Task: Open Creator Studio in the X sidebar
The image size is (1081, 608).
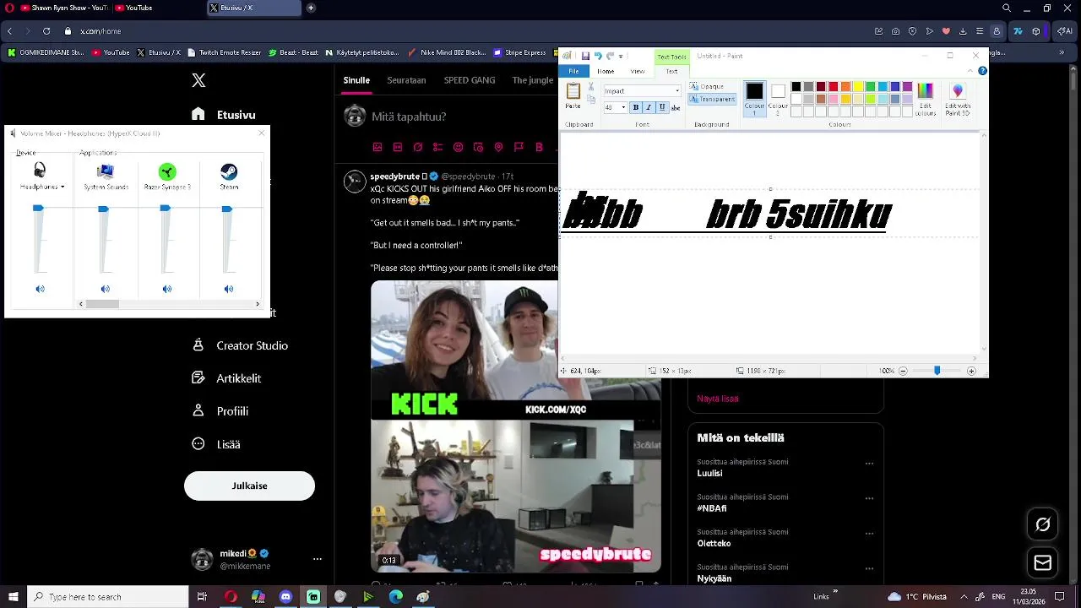Action: 240,345
